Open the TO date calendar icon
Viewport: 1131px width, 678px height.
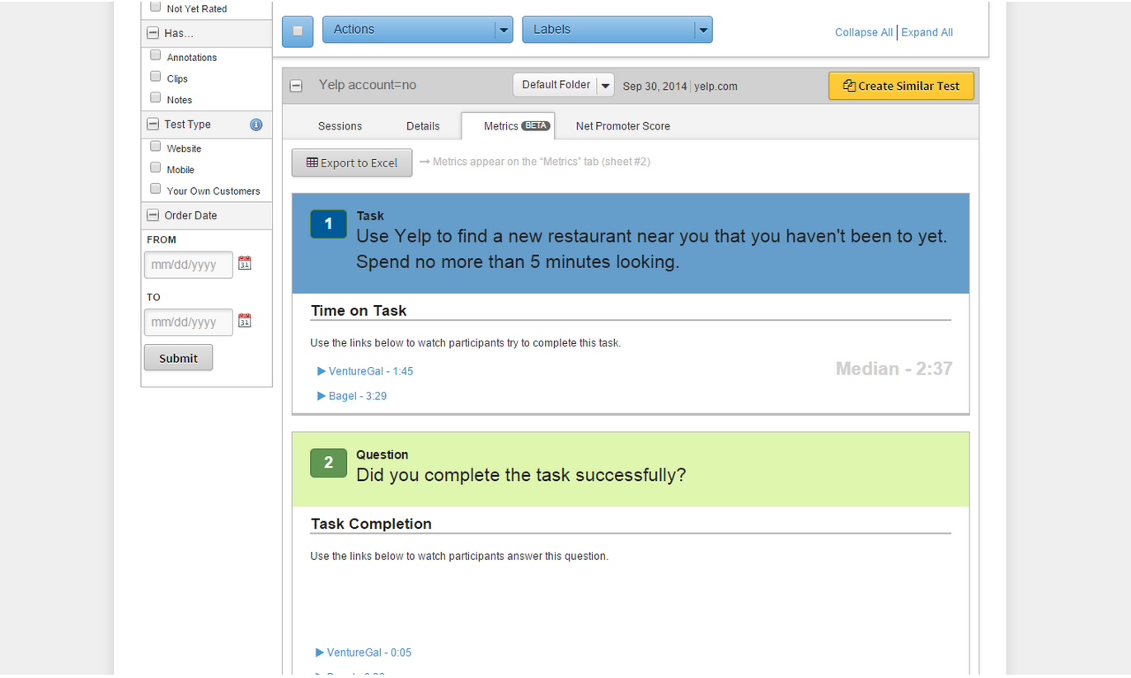coord(244,320)
